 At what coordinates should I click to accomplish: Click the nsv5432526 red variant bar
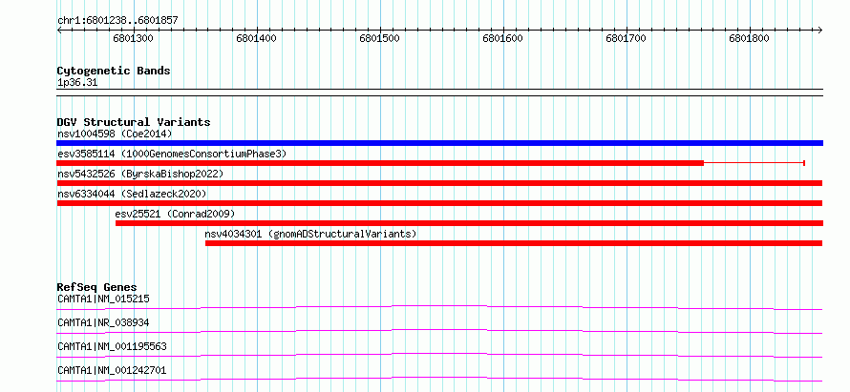439,183
